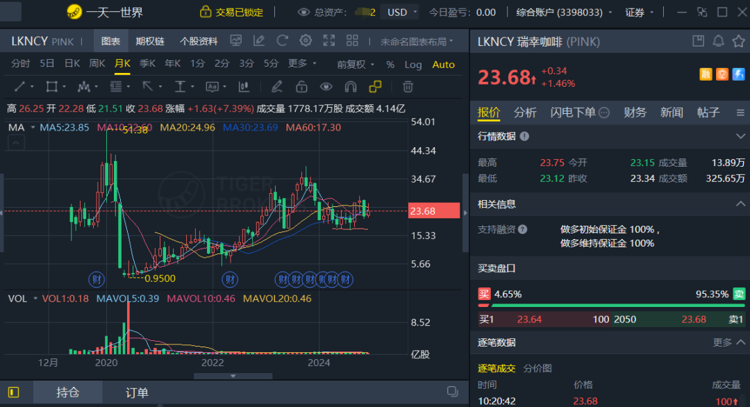Open the 更多 timeframes dropdown
The width and height of the screenshot is (750, 407).
click(x=302, y=63)
